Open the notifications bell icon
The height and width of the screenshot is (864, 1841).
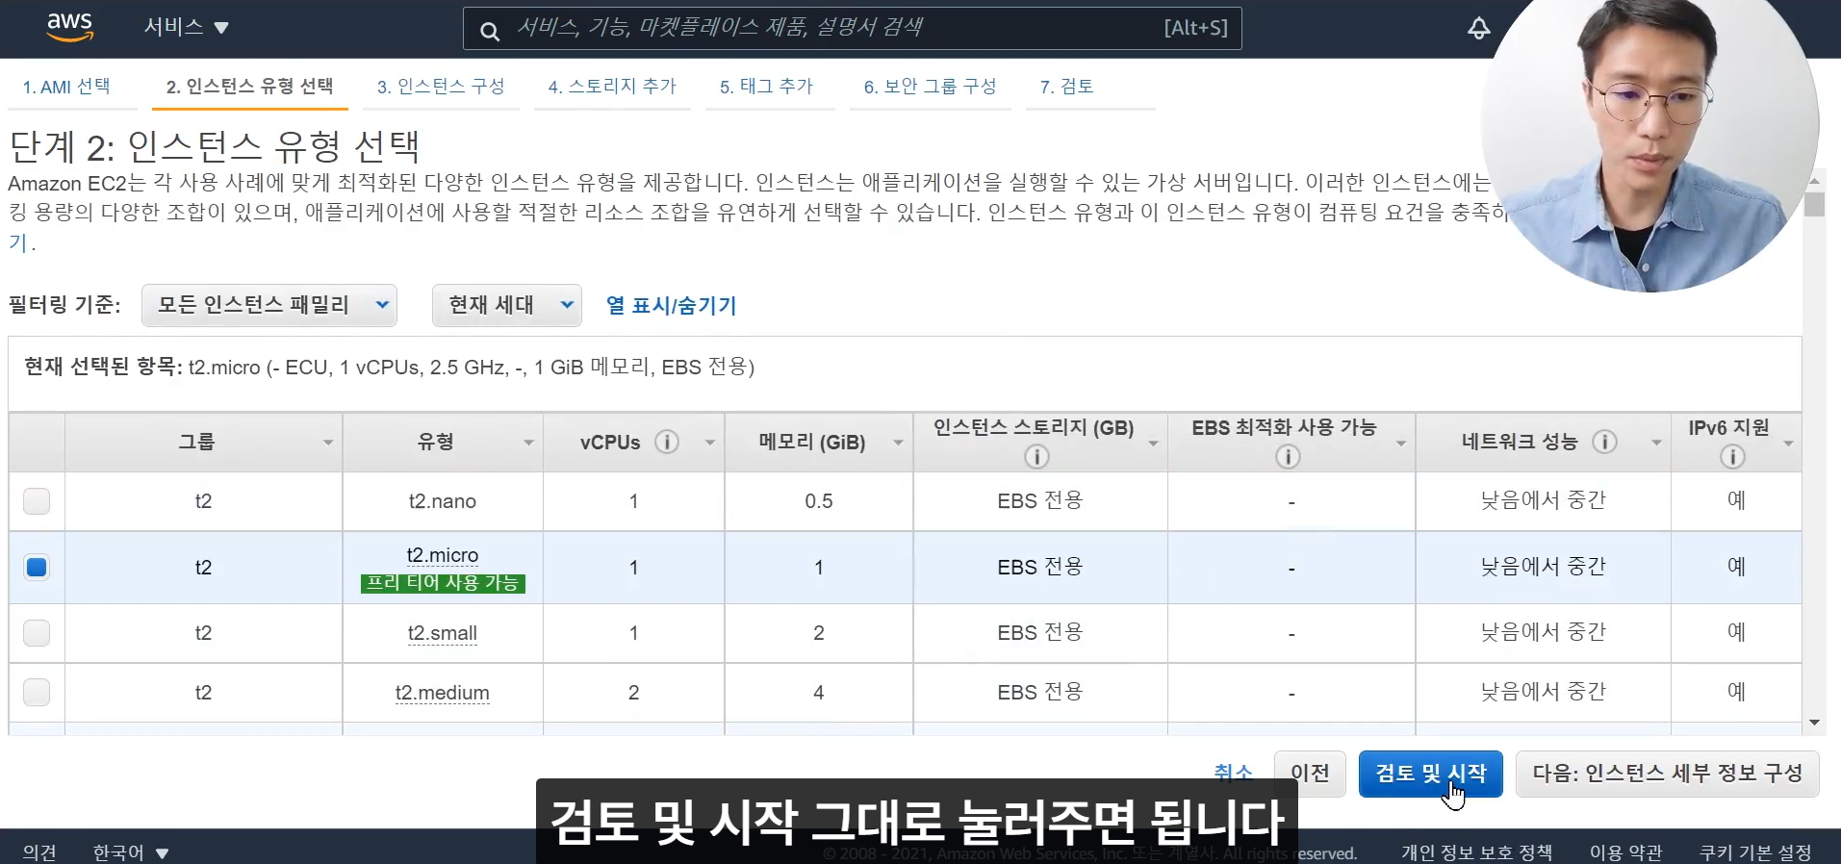[x=1478, y=29]
